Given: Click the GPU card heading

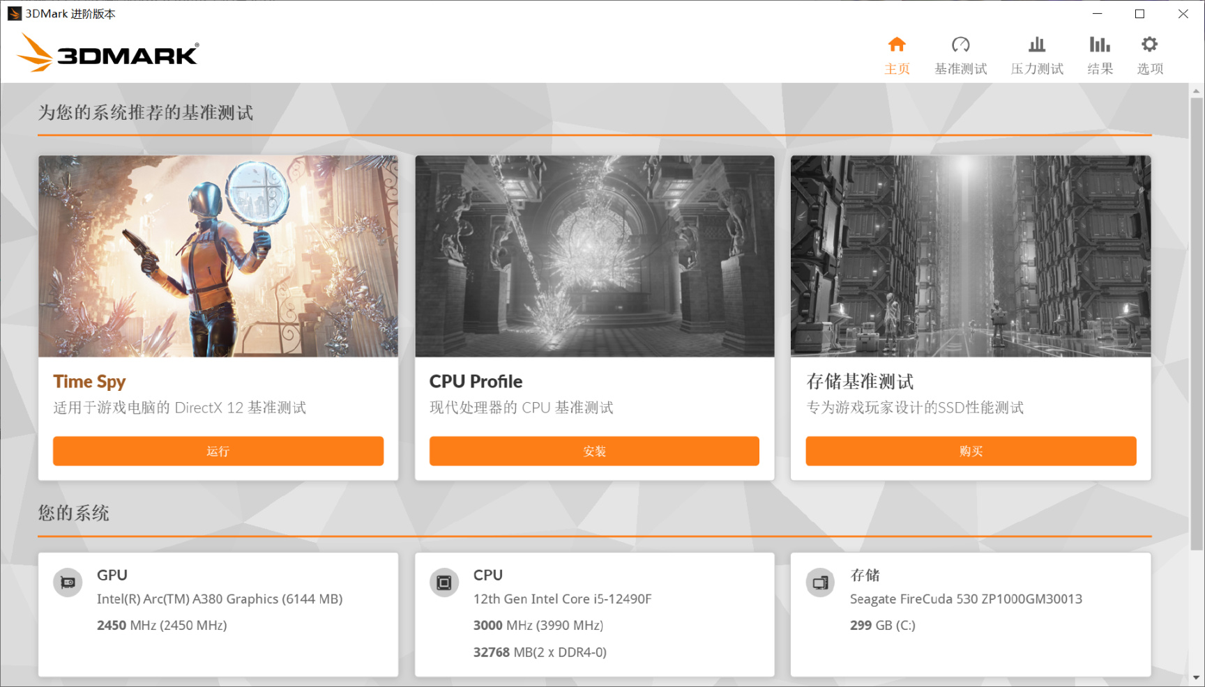Looking at the screenshot, I should [x=112, y=575].
